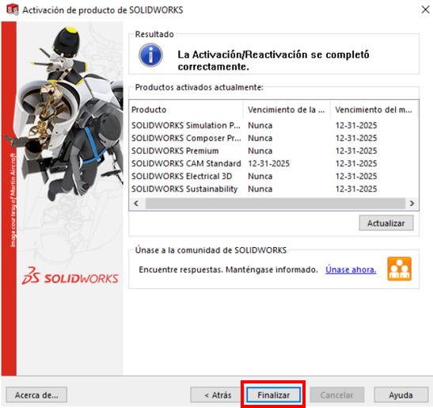Screen dimensions: 433x408
Task: Click the Acerca de... button
Action: coord(36,395)
